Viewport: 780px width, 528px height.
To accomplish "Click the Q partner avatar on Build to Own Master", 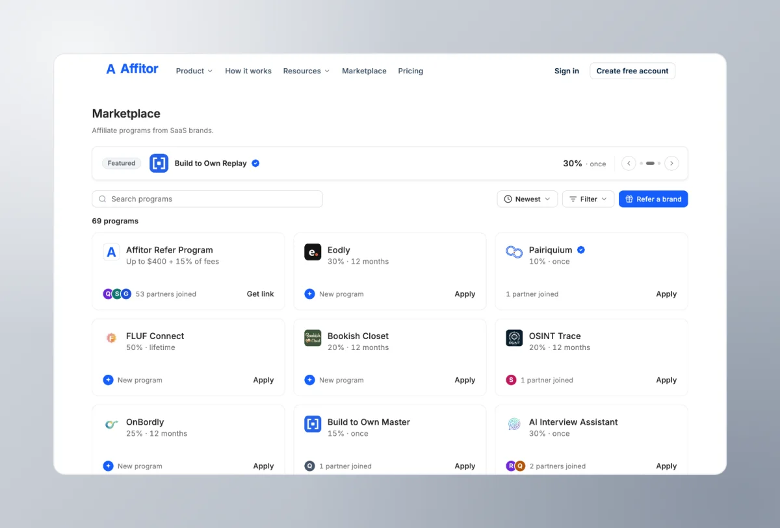I will point(309,466).
